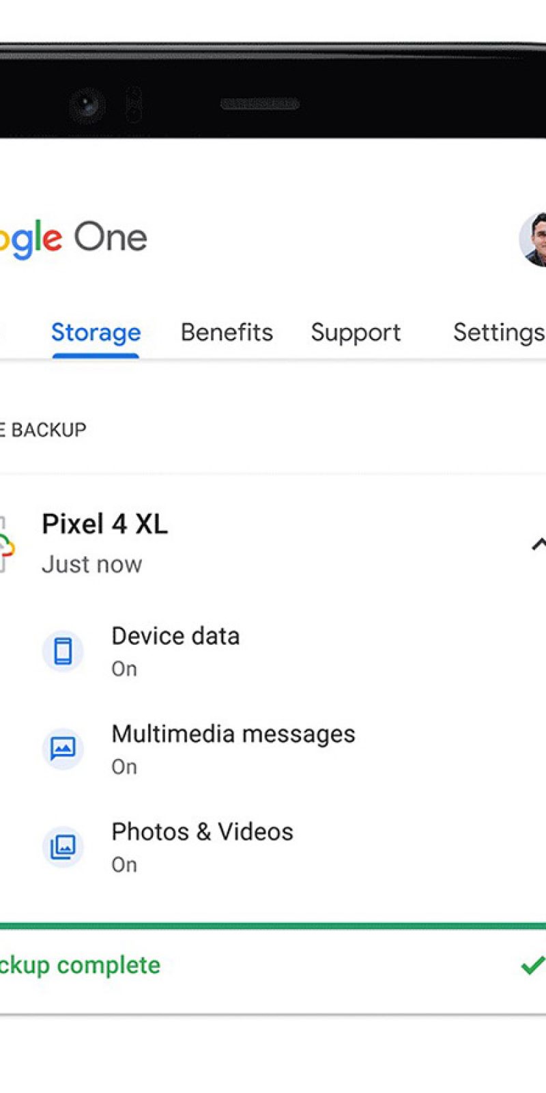The image size is (546, 1093).
Task: Open the Support tab
Action: [356, 333]
